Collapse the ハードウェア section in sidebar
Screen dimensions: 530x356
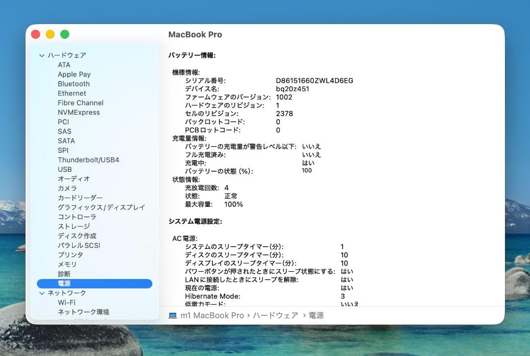[42, 55]
